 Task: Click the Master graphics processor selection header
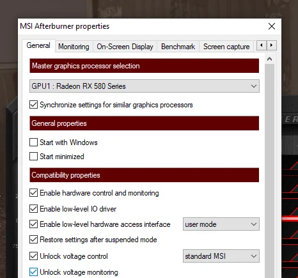(x=145, y=66)
